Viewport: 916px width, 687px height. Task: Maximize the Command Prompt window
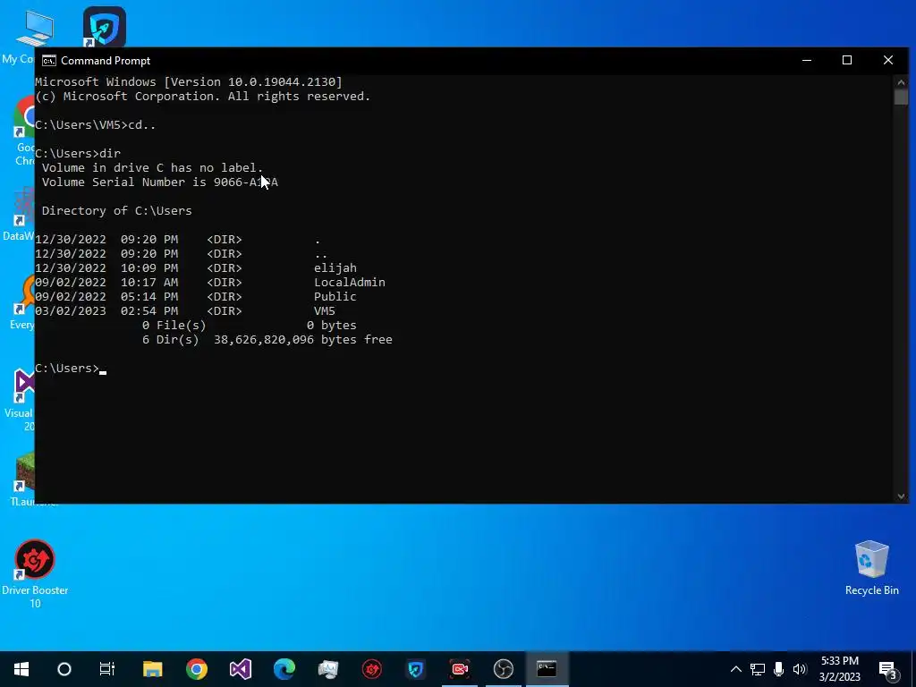point(847,61)
